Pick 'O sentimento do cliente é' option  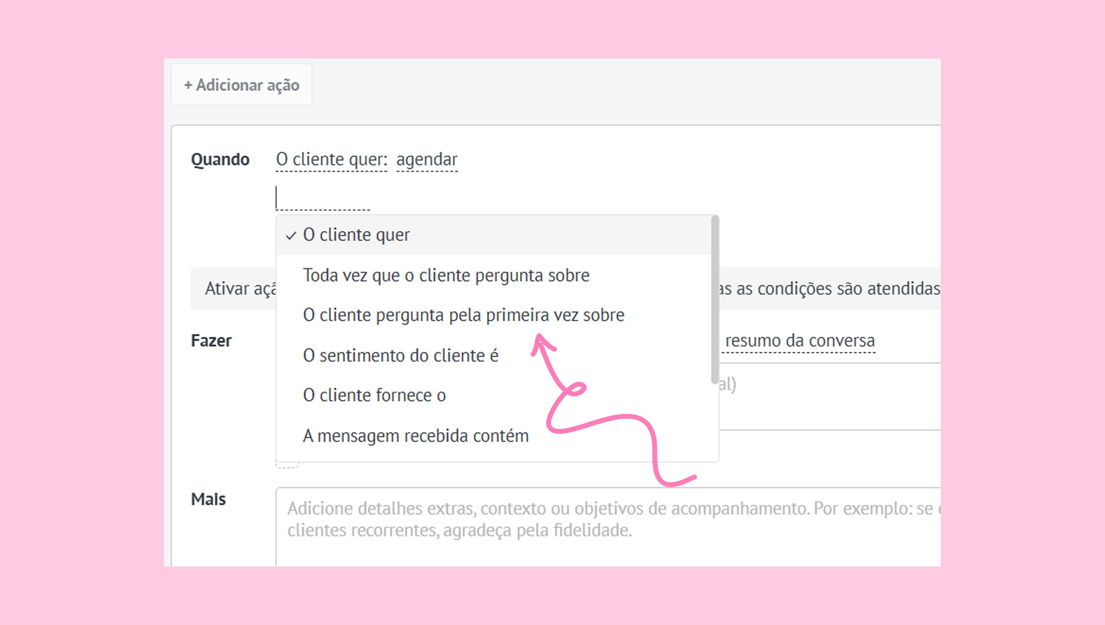(400, 356)
